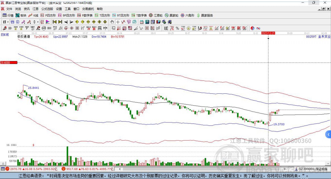Viewport: 331px width, 179px height.
Task: Open the T四方形 tool
Action: [102, 16]
